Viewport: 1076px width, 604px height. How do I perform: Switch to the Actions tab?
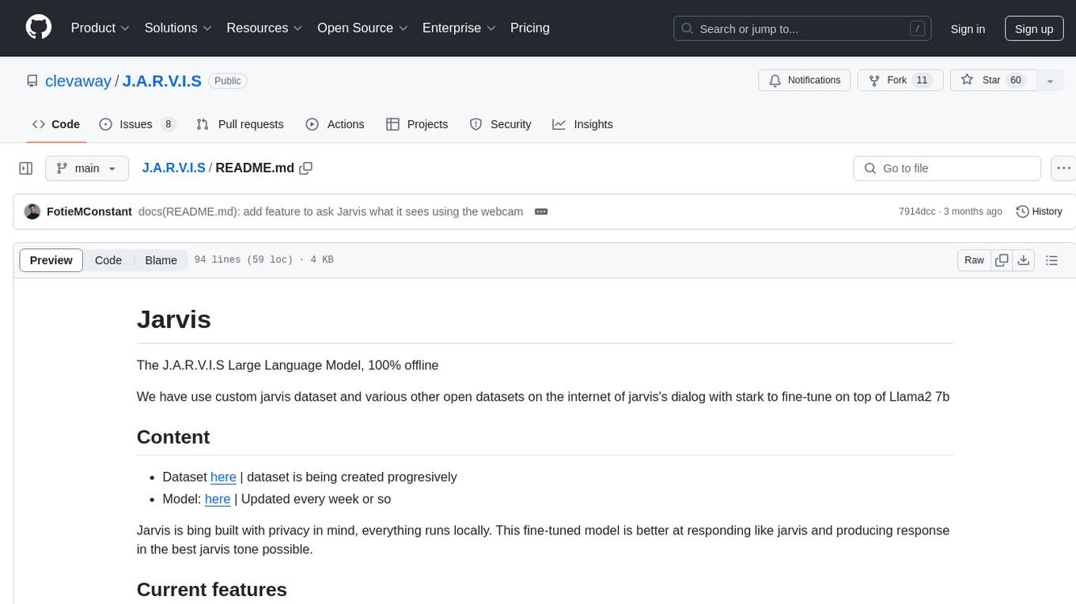335,124
